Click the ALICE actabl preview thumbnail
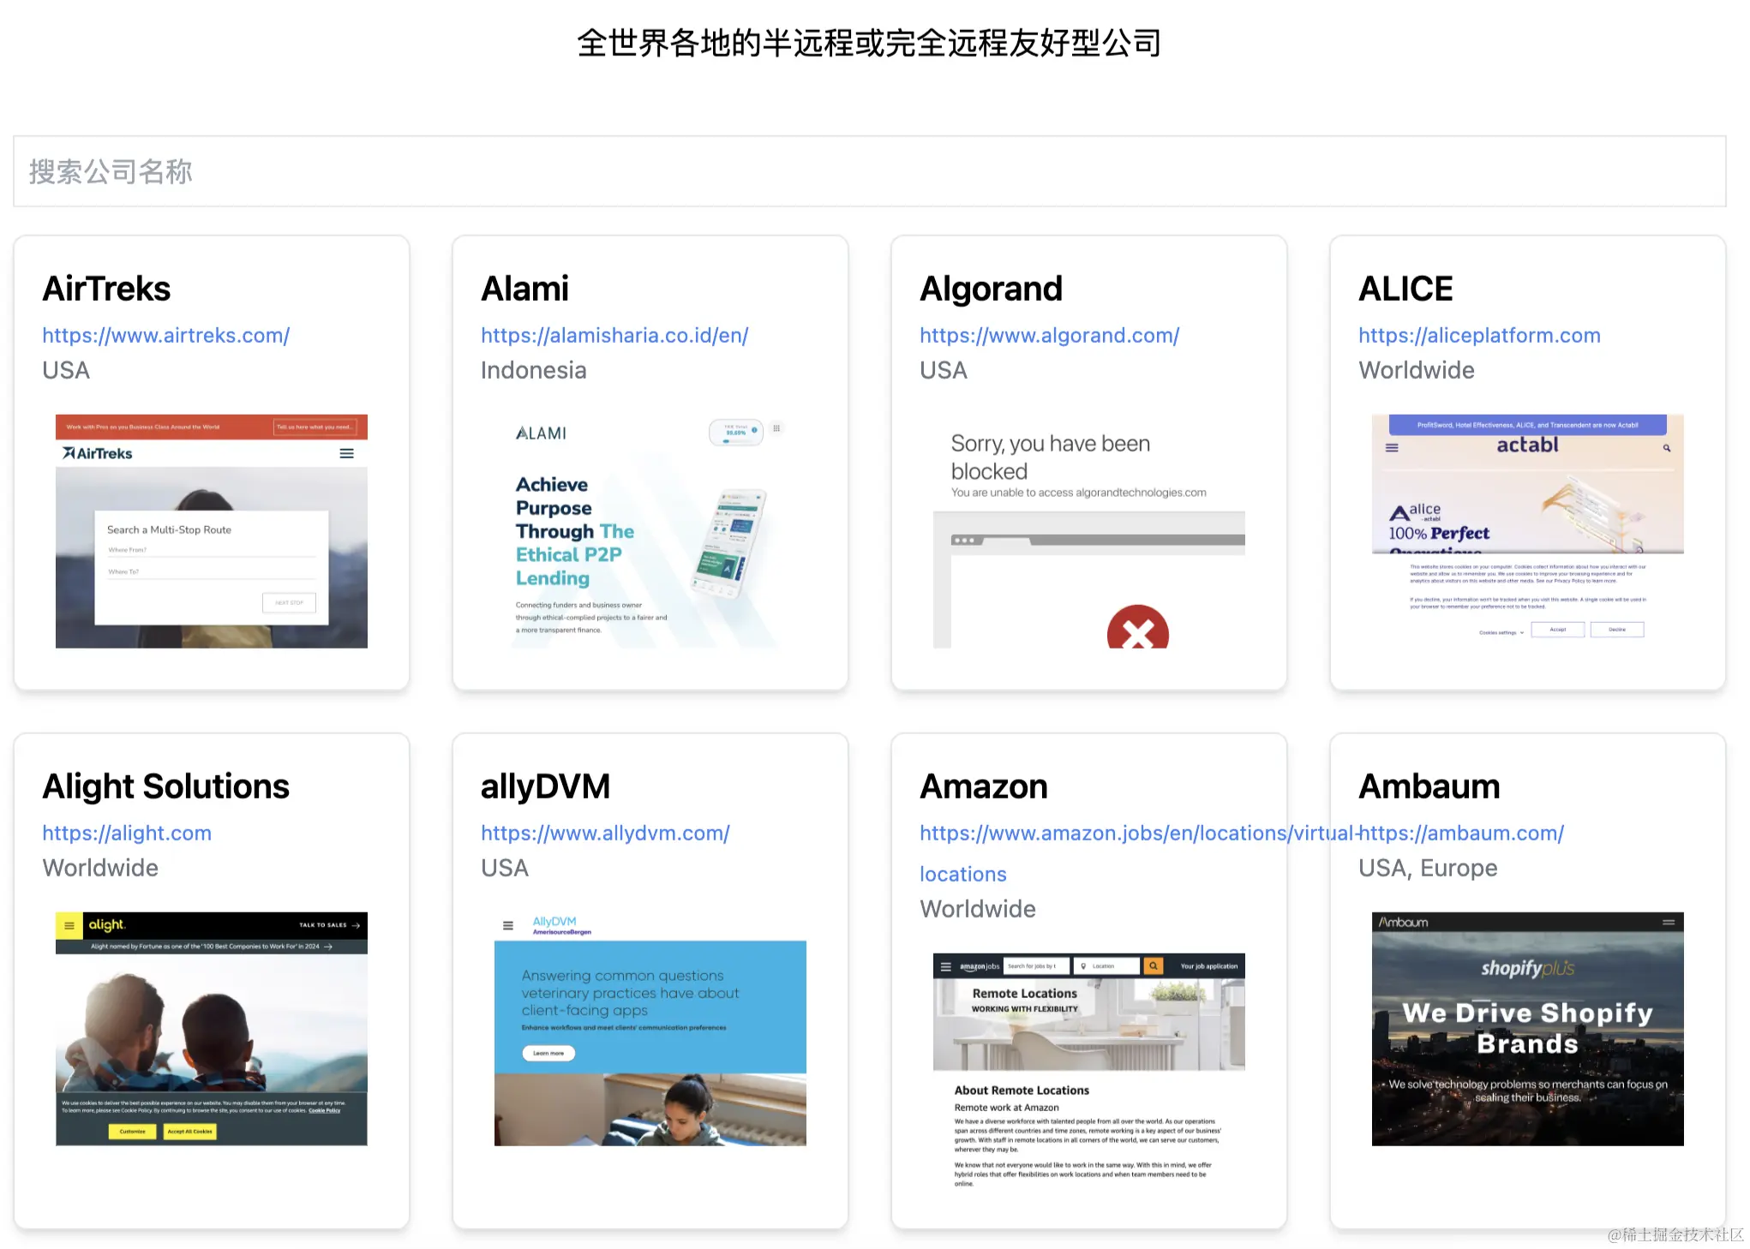Image resolution: width=1750 pixels, height=1249 pixels. pyautogui.click(x=1527, y=531)
